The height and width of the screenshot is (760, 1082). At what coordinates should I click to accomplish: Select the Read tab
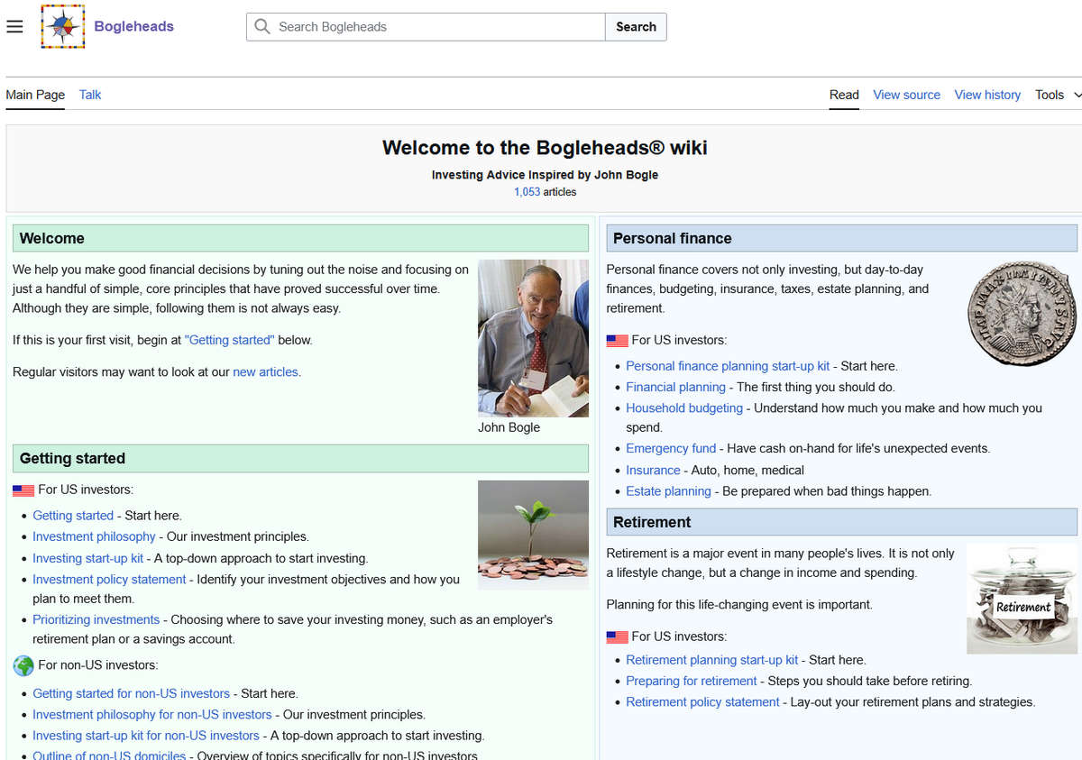tap(844, 95)
